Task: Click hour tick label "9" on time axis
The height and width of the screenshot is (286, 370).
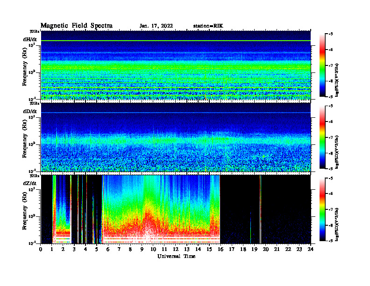Action: (142, 249)
